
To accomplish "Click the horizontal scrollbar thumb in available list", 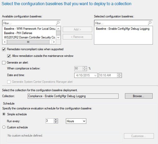I will [28, 42].
